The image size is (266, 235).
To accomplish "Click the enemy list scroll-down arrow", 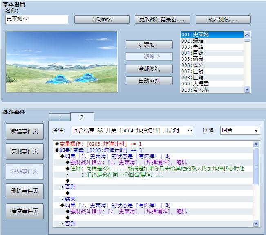I will [x=247, y=89].
